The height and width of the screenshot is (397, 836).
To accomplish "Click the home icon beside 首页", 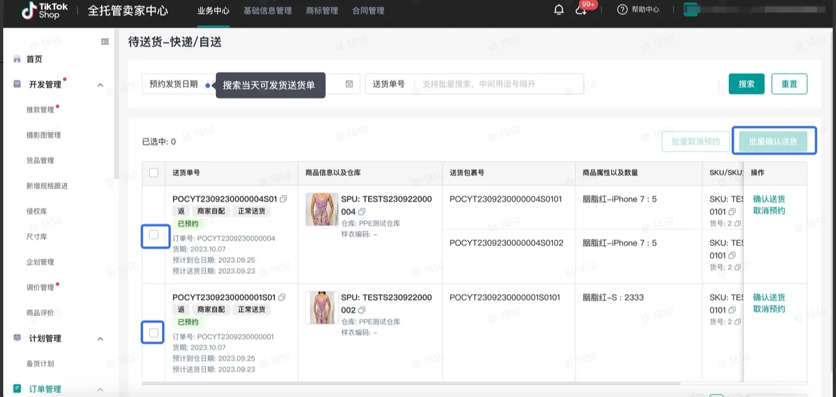I will tap(17, 59).
